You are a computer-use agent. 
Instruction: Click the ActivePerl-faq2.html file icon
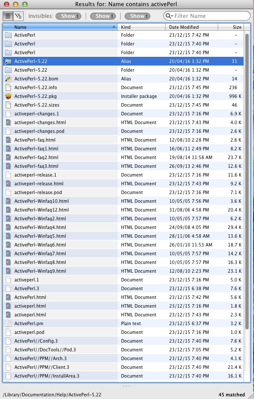click(x=8, y=157)
